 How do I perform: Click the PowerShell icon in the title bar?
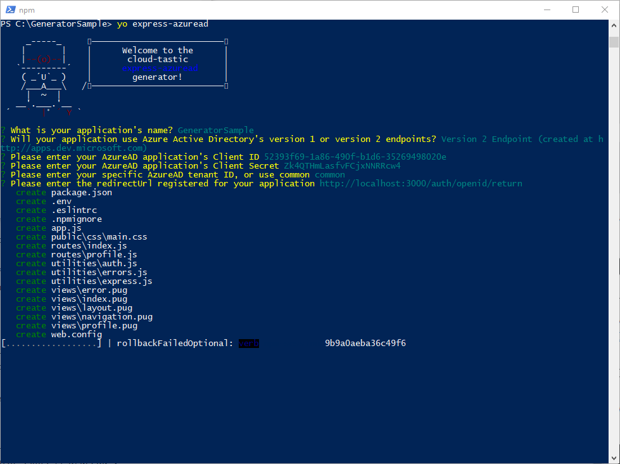coord(11,10)
